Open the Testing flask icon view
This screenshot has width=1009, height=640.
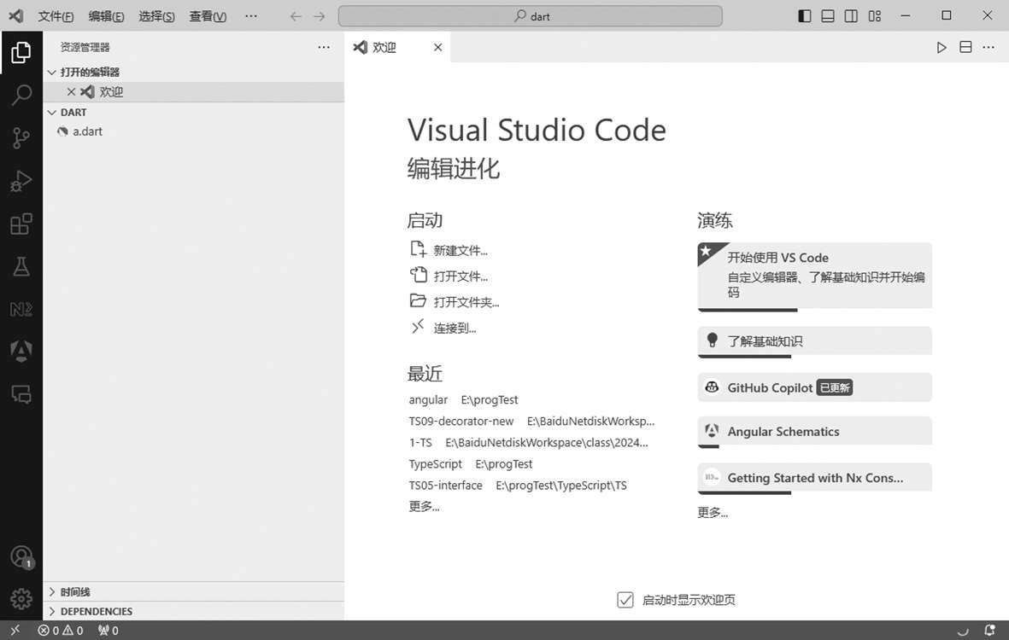21,267
